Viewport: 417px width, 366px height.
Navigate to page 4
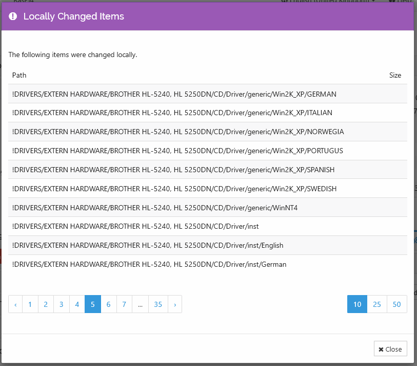pyautogui.click(x=77, y=304)
